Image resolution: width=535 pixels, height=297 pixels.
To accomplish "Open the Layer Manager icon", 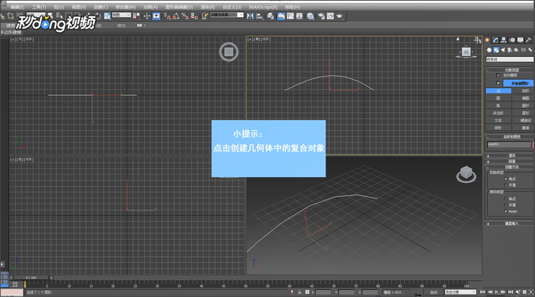I will click(271, 16).
